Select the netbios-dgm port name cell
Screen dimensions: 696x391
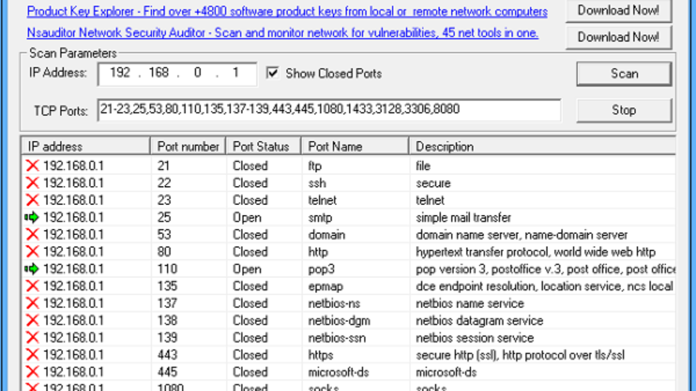(x=339, y=321)
